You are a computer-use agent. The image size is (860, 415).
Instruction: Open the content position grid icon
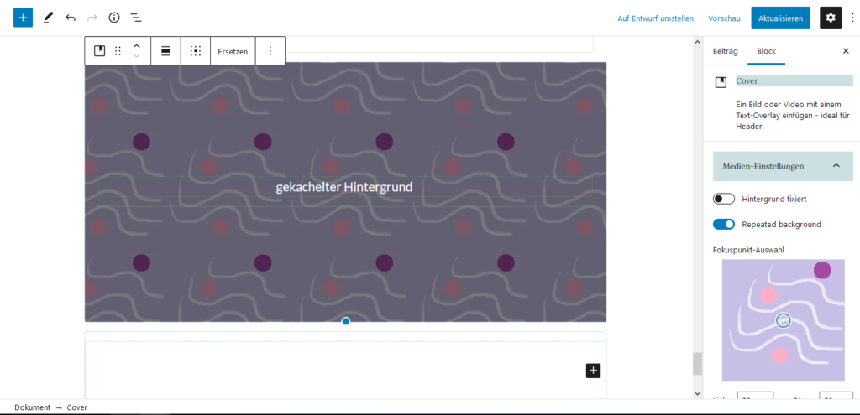195,51
